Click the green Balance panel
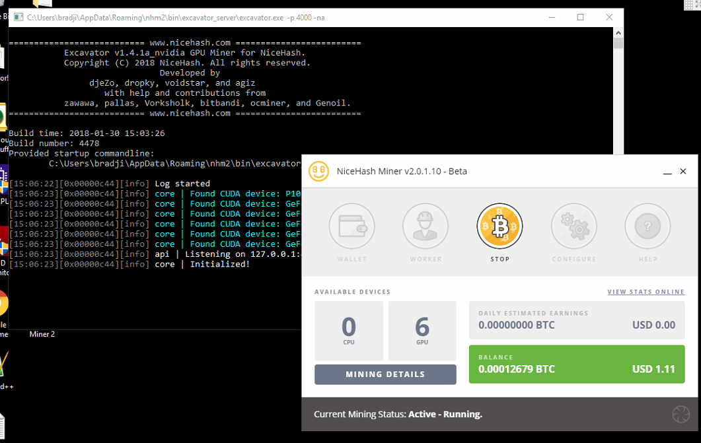Viewport: 701px width, 443px height. [577, 364]
